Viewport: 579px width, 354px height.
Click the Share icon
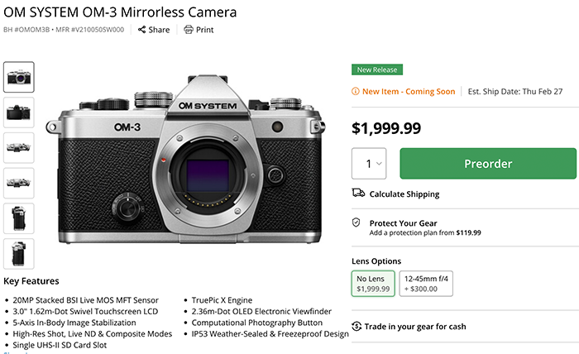coord(142,30)
